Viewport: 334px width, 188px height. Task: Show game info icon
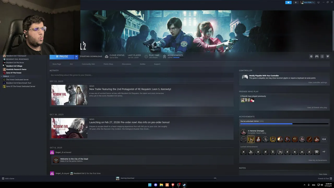[x=322, y=56]
